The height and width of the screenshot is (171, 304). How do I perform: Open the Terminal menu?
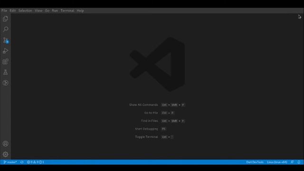point(67,10)
